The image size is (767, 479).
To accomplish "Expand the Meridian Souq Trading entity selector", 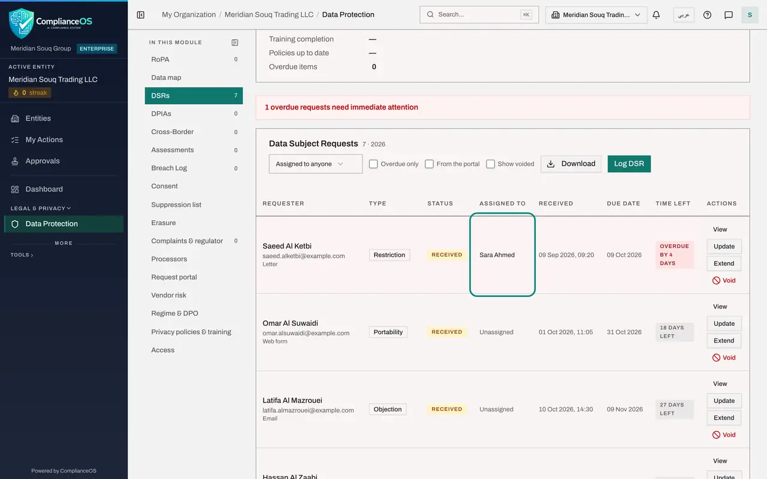I will click(596, 15).
